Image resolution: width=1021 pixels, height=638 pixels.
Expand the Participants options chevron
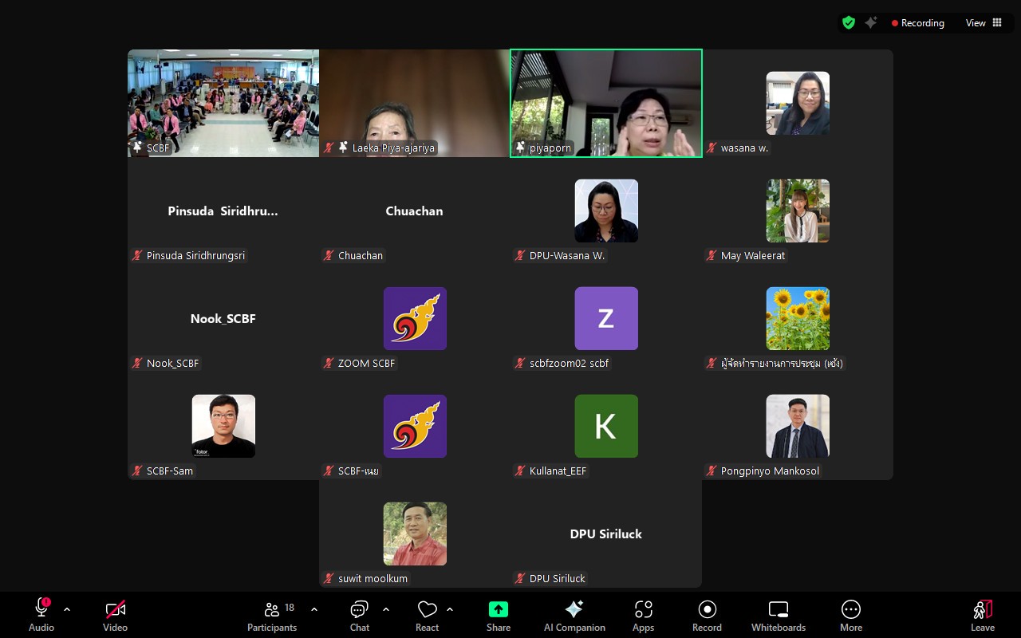pyautogui.click(x=314, y=609)
